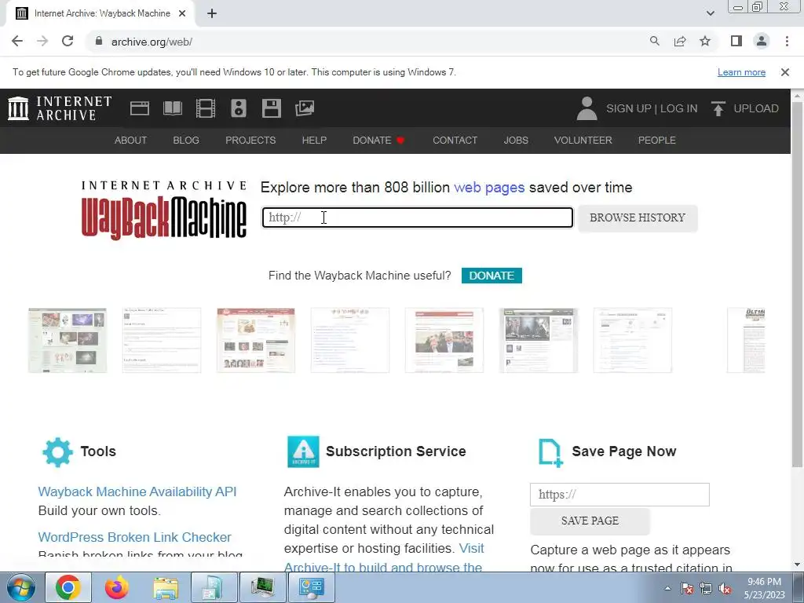Reload the page
The height and width of the screenshot is (603, 804).
coord(68,41)
